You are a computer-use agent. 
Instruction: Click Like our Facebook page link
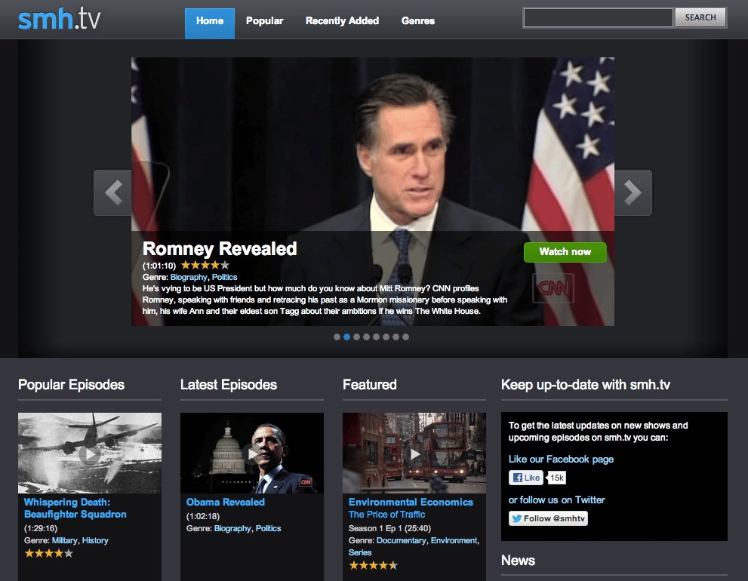point(561,460)
